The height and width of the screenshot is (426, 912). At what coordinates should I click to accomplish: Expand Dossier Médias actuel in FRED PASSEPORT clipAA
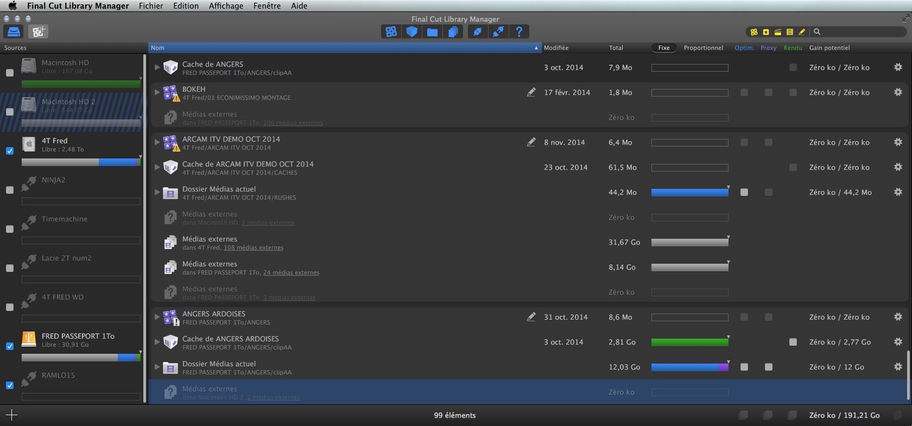(x=157, y=367)
